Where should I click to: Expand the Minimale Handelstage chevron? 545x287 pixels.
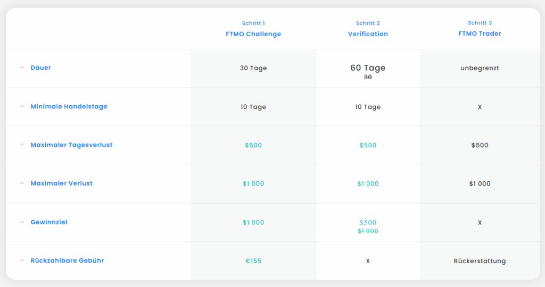point(22,106)
